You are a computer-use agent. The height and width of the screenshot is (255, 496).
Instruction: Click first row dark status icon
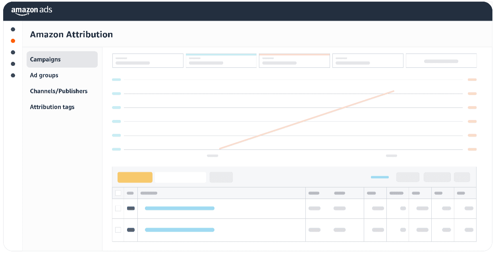pyautogui.click(x=131, y=208)
